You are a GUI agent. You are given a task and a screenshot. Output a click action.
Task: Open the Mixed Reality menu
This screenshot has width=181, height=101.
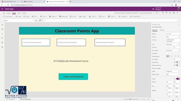coord(136,17)
